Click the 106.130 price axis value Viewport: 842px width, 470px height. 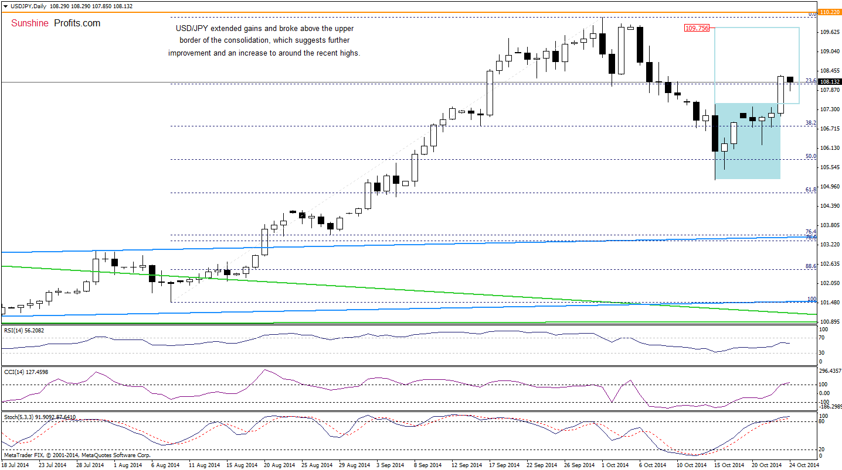(x=830, y=148)
